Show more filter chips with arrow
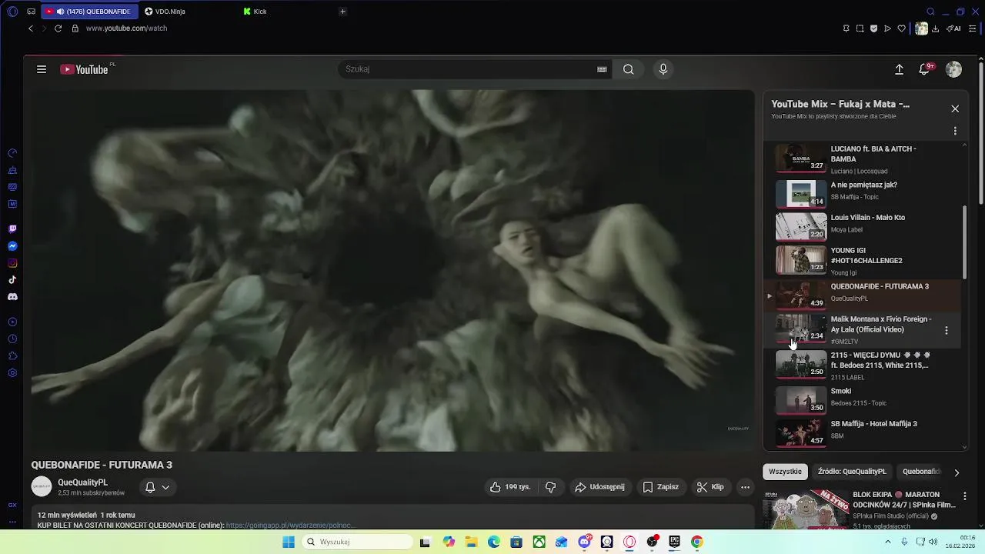Image resolution: width=985 pixels, height=554 pixels. point(957,472)
